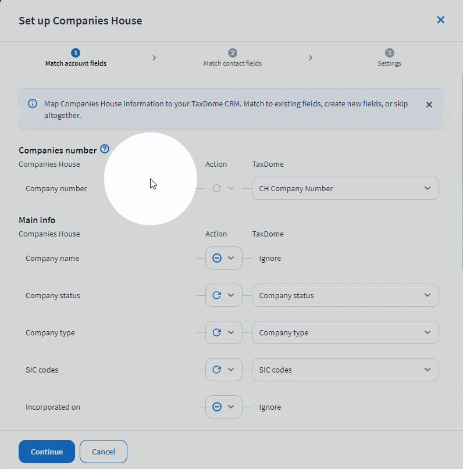Dismiss the info banner with its X

point(429,105)
